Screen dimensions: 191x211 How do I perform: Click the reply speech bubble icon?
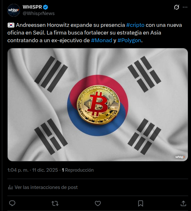(12, 203)
